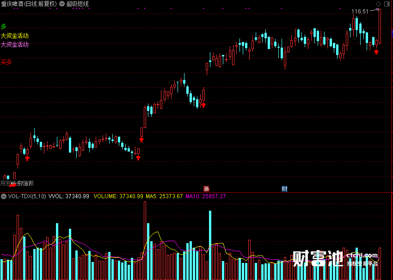This screenshot has width=393, height=280.
Task: Open the 财 financial marker on the time axis
Action: [x=284, y=189]
